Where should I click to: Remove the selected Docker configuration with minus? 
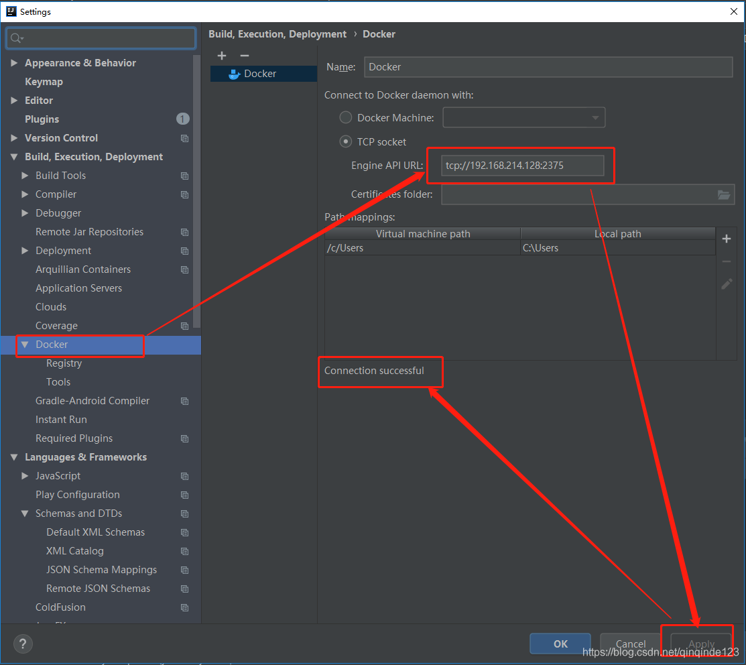[245, 56]
